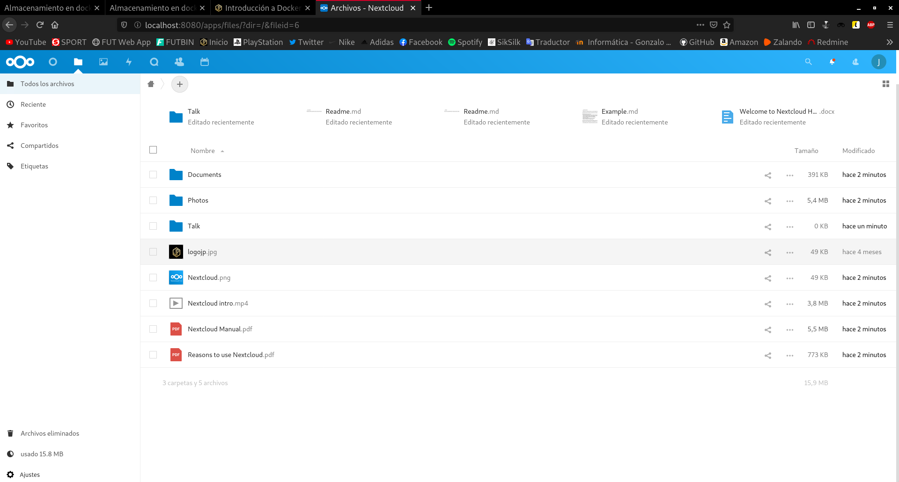899x482 pixels.
Task: Open the Calendar app icon
Action: (x=205, y=62)
